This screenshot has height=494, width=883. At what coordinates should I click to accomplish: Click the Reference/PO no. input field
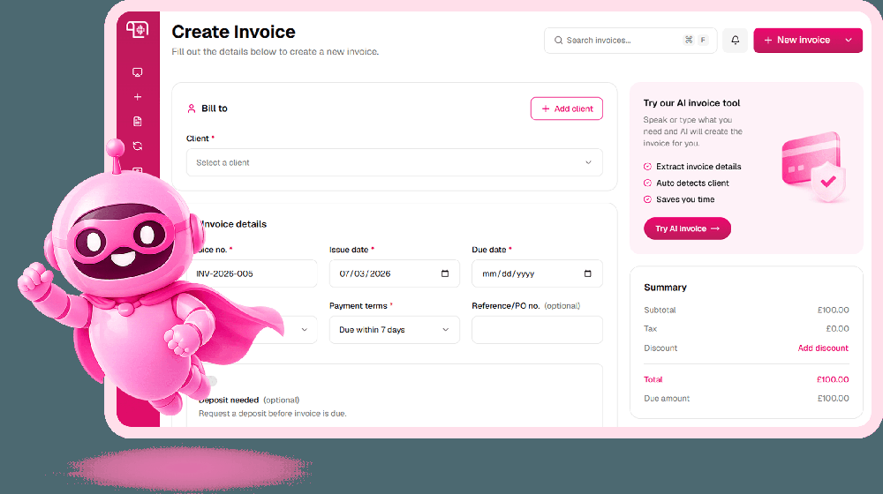[537, 330]
